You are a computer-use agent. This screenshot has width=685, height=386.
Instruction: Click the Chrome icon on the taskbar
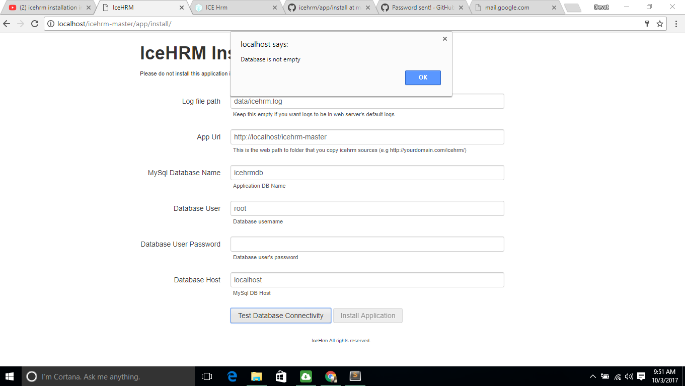(x=330, y=376)
